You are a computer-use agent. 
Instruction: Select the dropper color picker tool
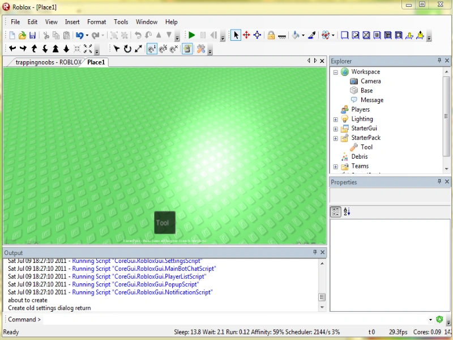pos(311,35)
